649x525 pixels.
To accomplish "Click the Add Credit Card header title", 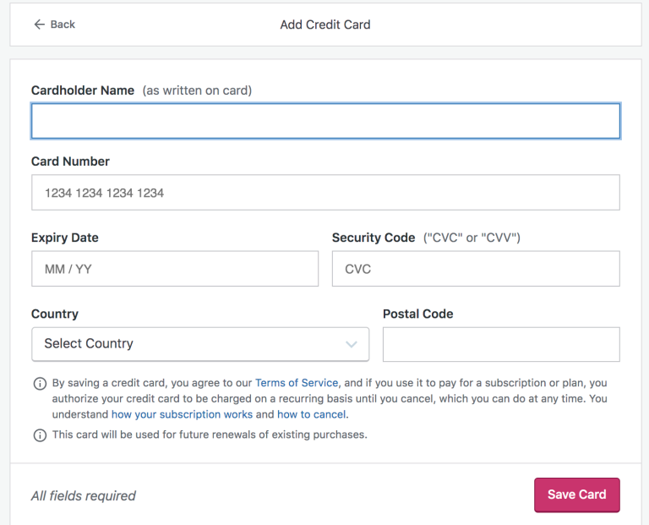I will click(x=325, y=25).
